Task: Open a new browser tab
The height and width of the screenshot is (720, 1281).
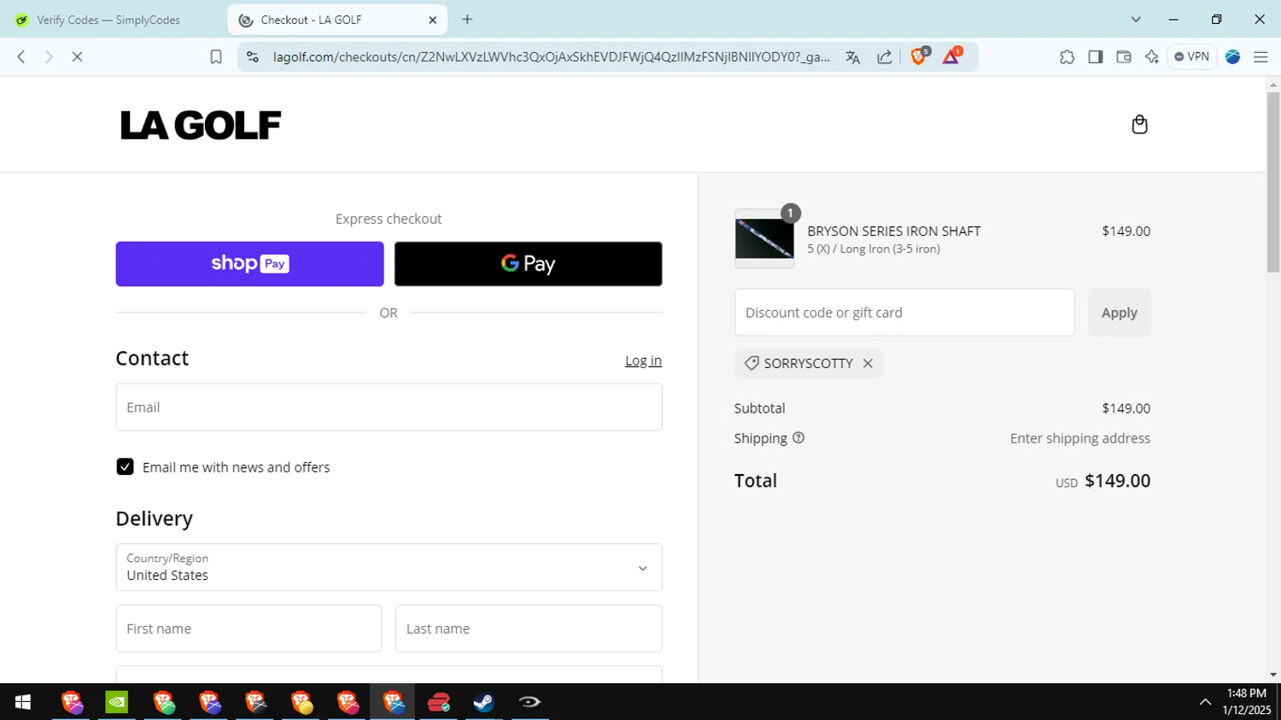Action: point(467,19)
